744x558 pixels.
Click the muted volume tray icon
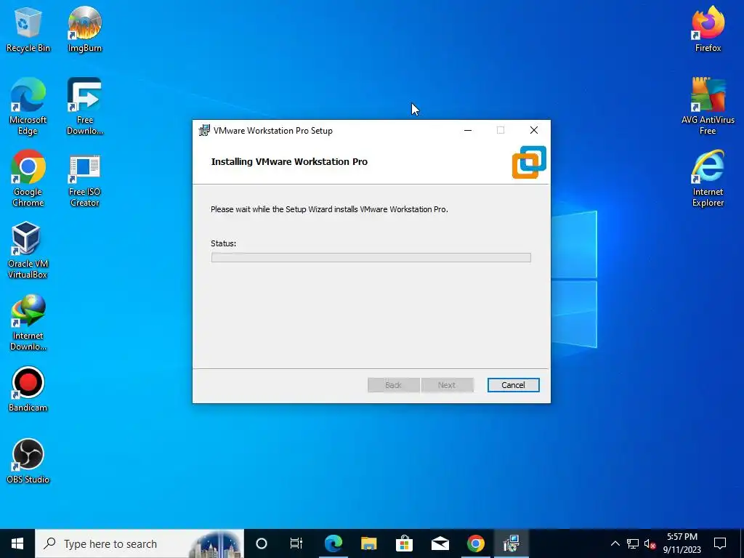(650, 543)
